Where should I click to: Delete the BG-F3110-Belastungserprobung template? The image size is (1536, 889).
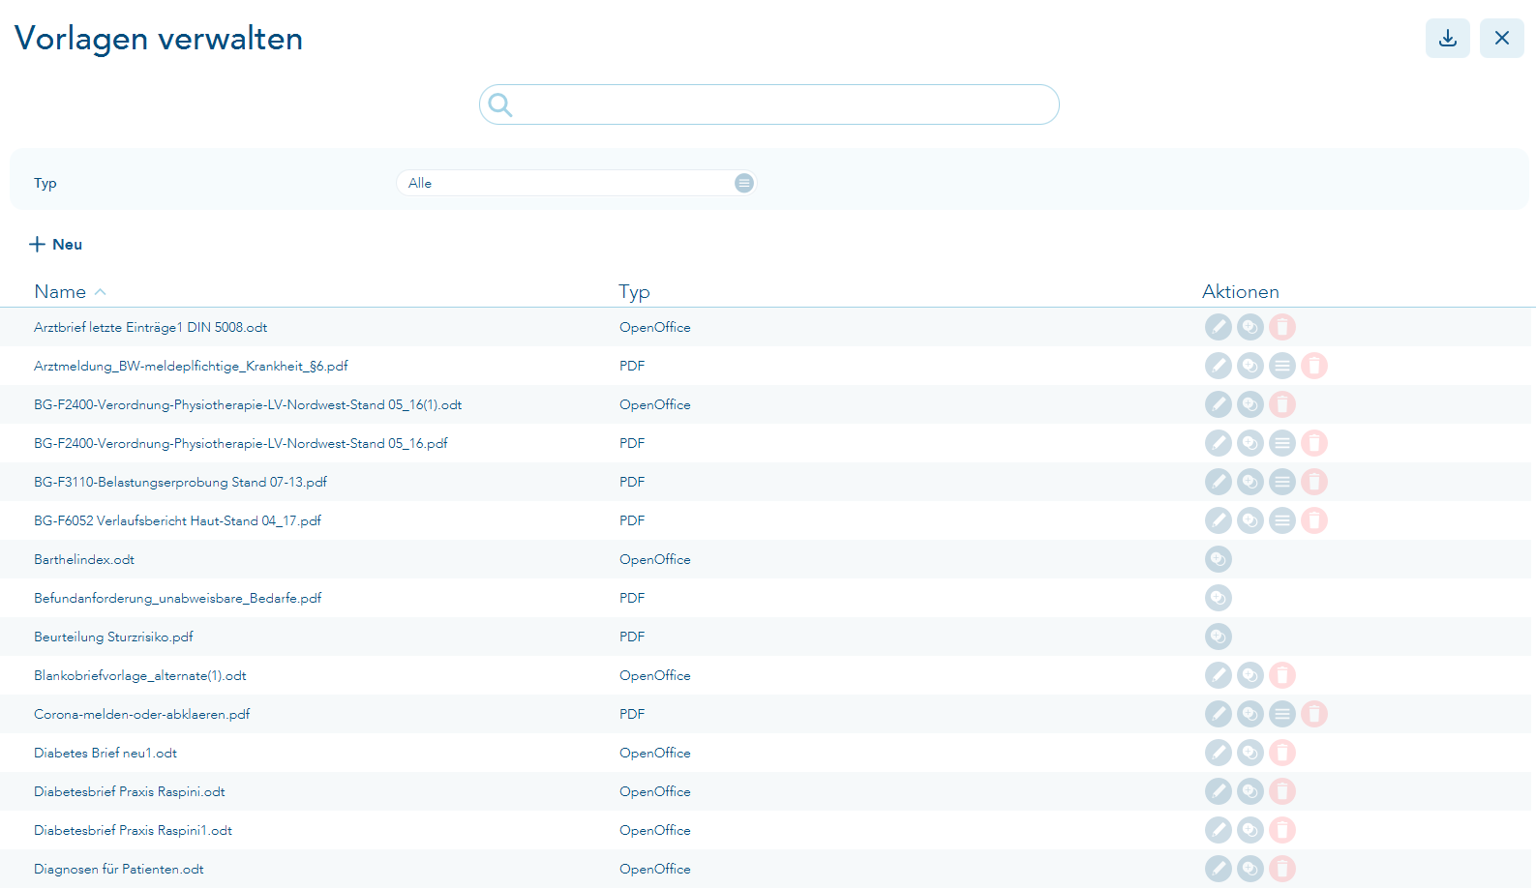coord(1313,482)
